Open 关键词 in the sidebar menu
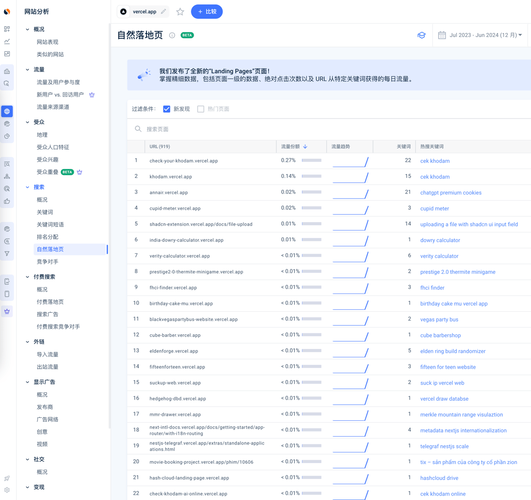 45,212
